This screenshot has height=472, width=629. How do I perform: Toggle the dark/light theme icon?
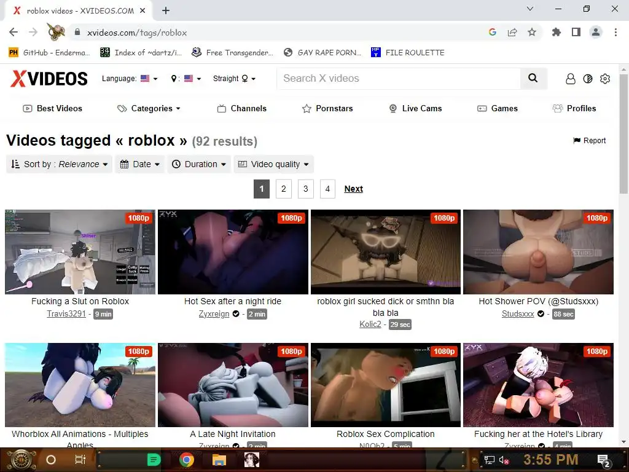588,79
